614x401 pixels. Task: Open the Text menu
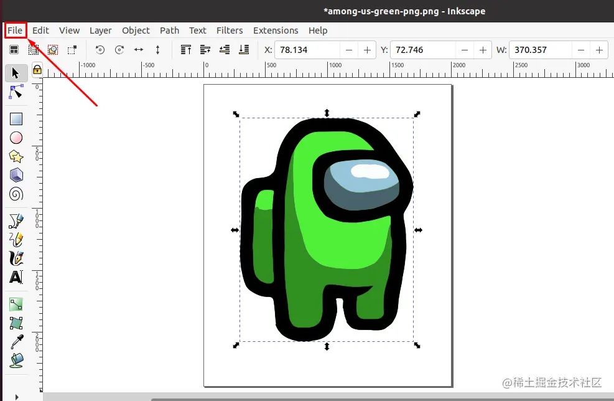(x=198, y=30)
